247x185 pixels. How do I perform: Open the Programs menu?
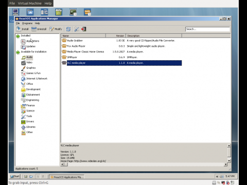[x=27, y=23]
